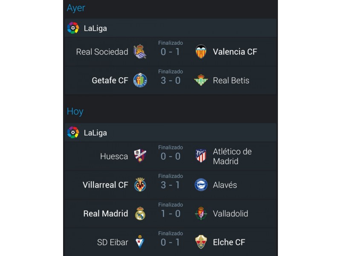The height and width of the screenshot is (256, 341).
Task: Click the Getafe CF team crest
Action: point(140,80)
